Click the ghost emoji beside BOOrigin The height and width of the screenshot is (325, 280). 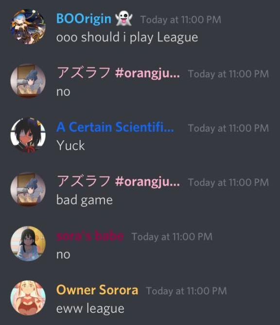pos(124,18)
